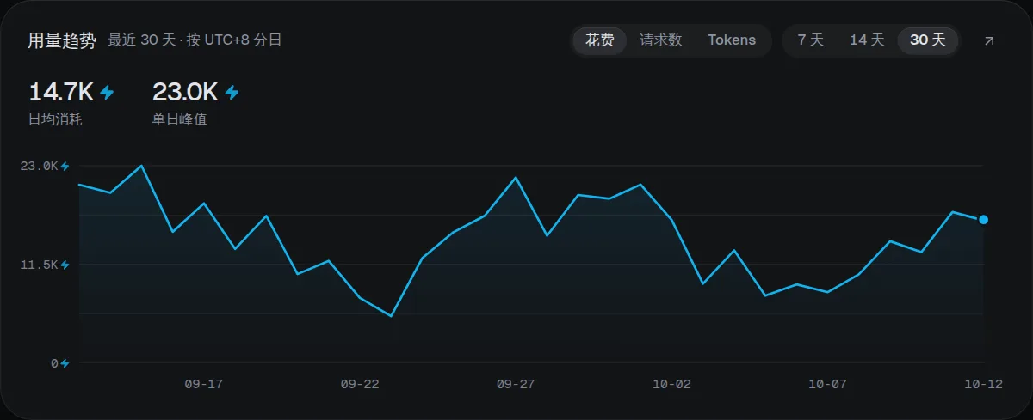Choose the 14 天 time range
1033x420 pixels.
[x=867, y=40]
